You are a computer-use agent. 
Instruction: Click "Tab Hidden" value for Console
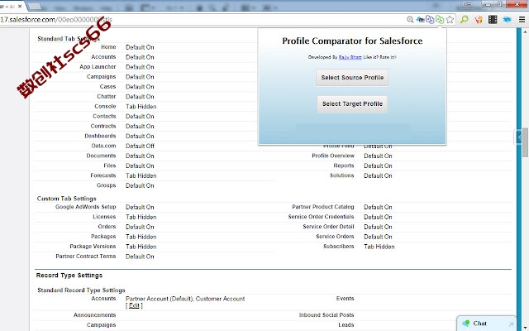(x=141, y=107)
